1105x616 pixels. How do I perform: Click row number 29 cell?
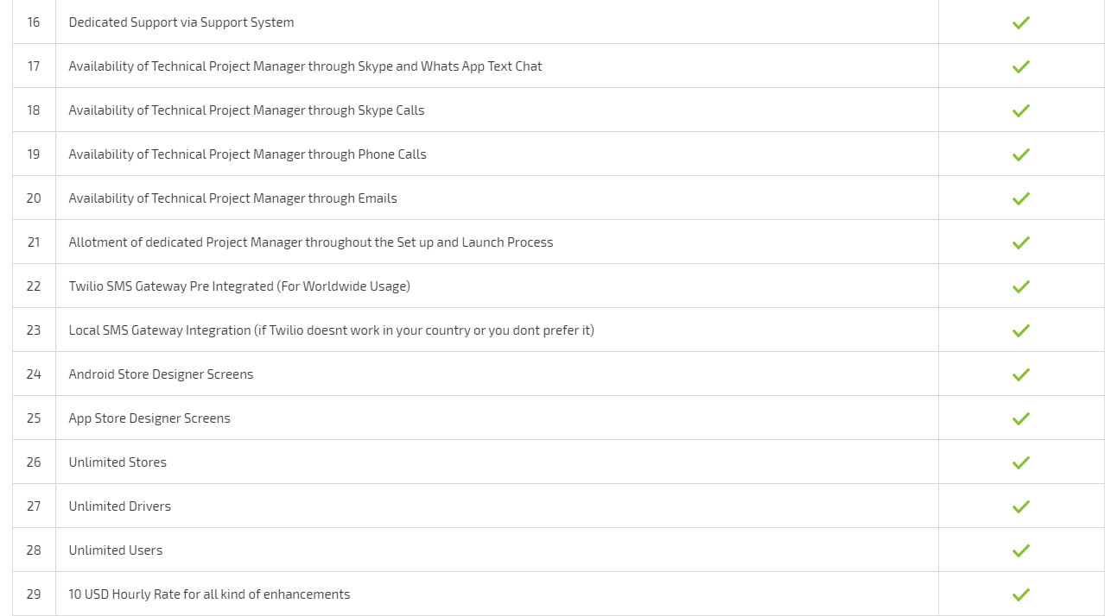click(x=34, y=594)
